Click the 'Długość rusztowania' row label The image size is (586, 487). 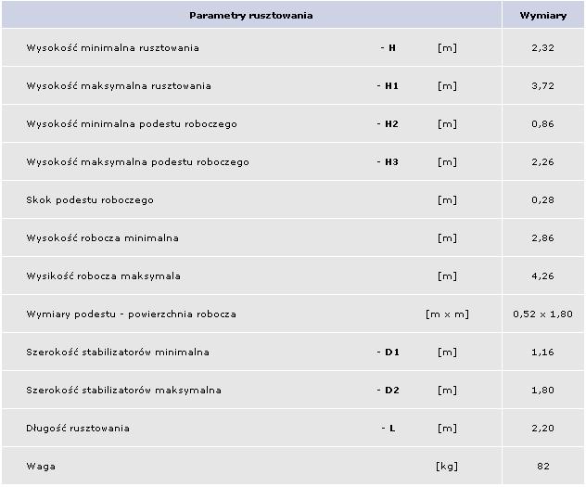tap(78, 429)
